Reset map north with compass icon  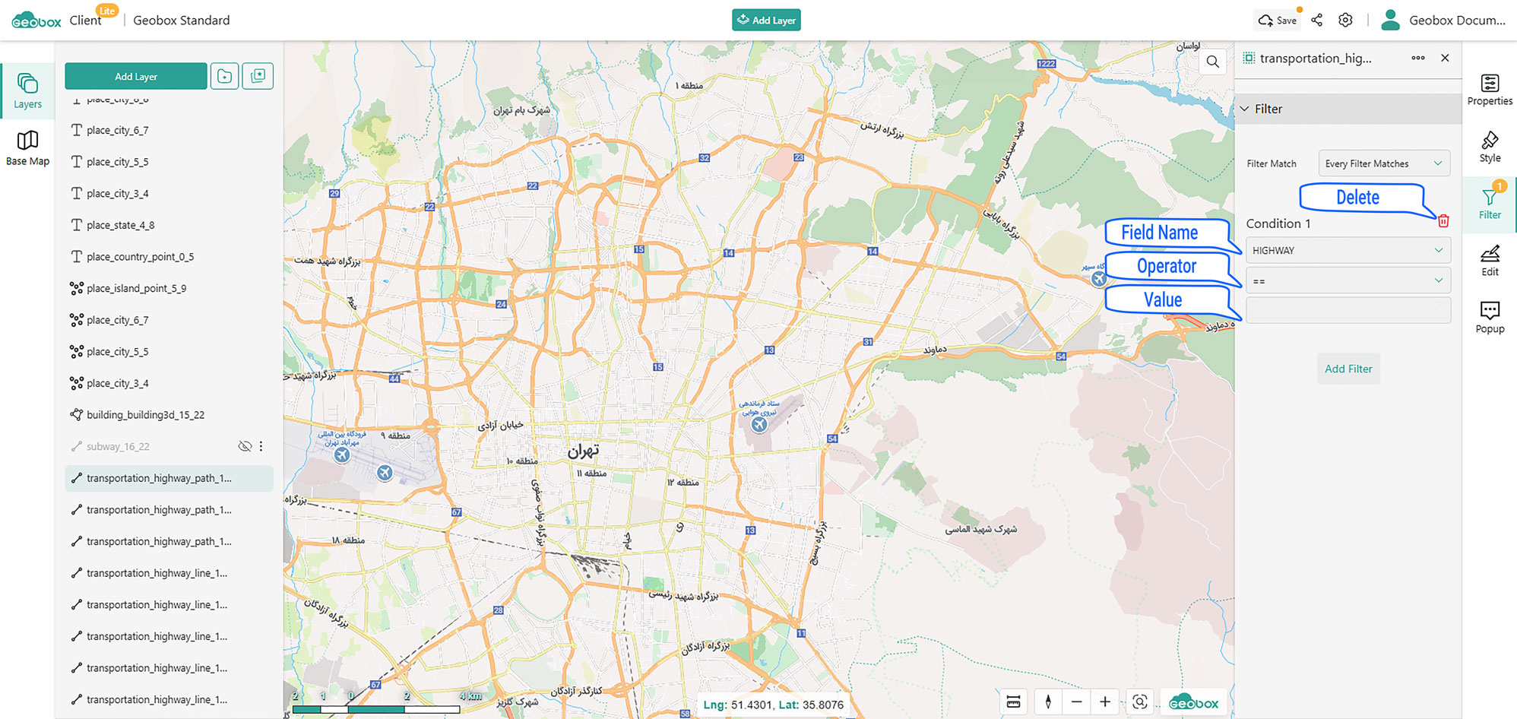coord(1048,702)
